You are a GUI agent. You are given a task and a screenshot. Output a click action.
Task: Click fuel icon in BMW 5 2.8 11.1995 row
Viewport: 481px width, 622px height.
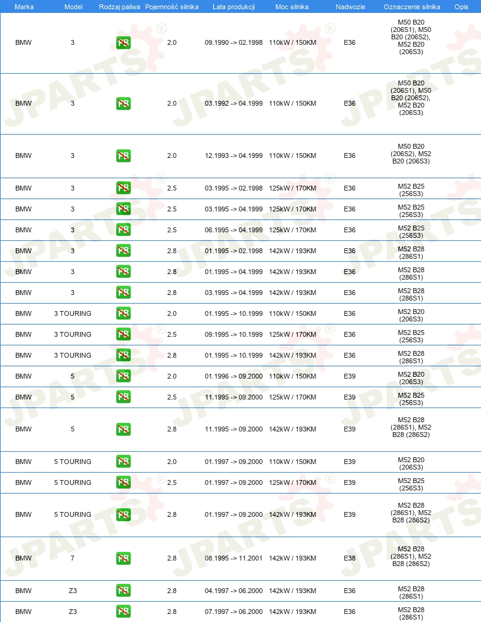coord(124,429)
